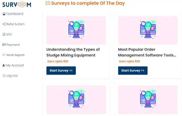The width and height of the screenshot is (182, 116).
Task: Open the Sludge Mixing Equipment survey title
Action: (73, 52)
